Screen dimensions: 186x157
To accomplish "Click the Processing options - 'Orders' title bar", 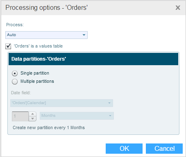I will pyautogui.click(x=87, y=8).
